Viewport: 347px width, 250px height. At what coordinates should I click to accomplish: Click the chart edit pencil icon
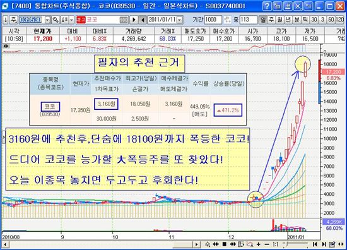coord(332,244)
